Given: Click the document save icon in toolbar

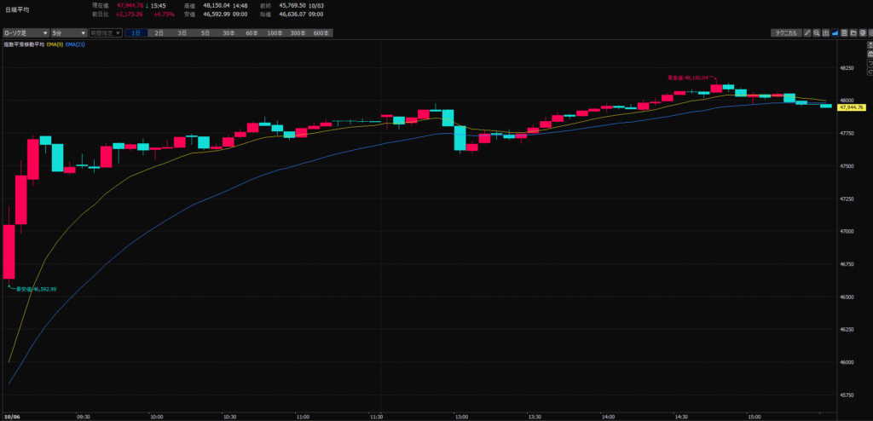Looking at the screenshot, I should click(x=842, y=32).
